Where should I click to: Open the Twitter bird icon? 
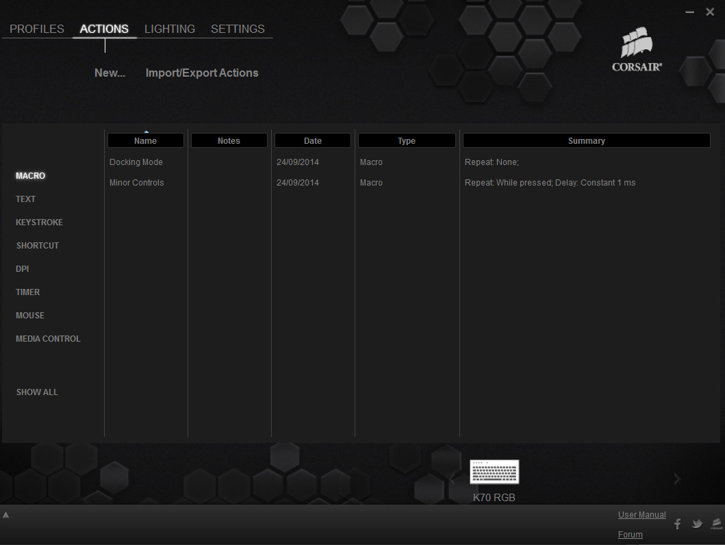tap(697, 524)
